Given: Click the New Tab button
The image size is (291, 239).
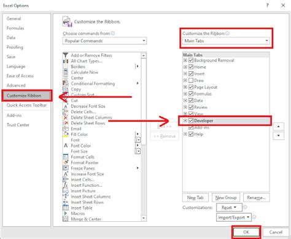Looking at the screenshot, I should tap(195, 198).
